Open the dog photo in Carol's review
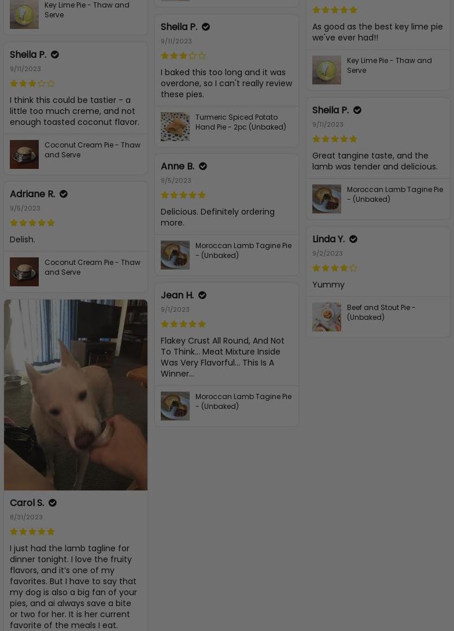This screenshot has height=631, width=454. click(76, 395)
